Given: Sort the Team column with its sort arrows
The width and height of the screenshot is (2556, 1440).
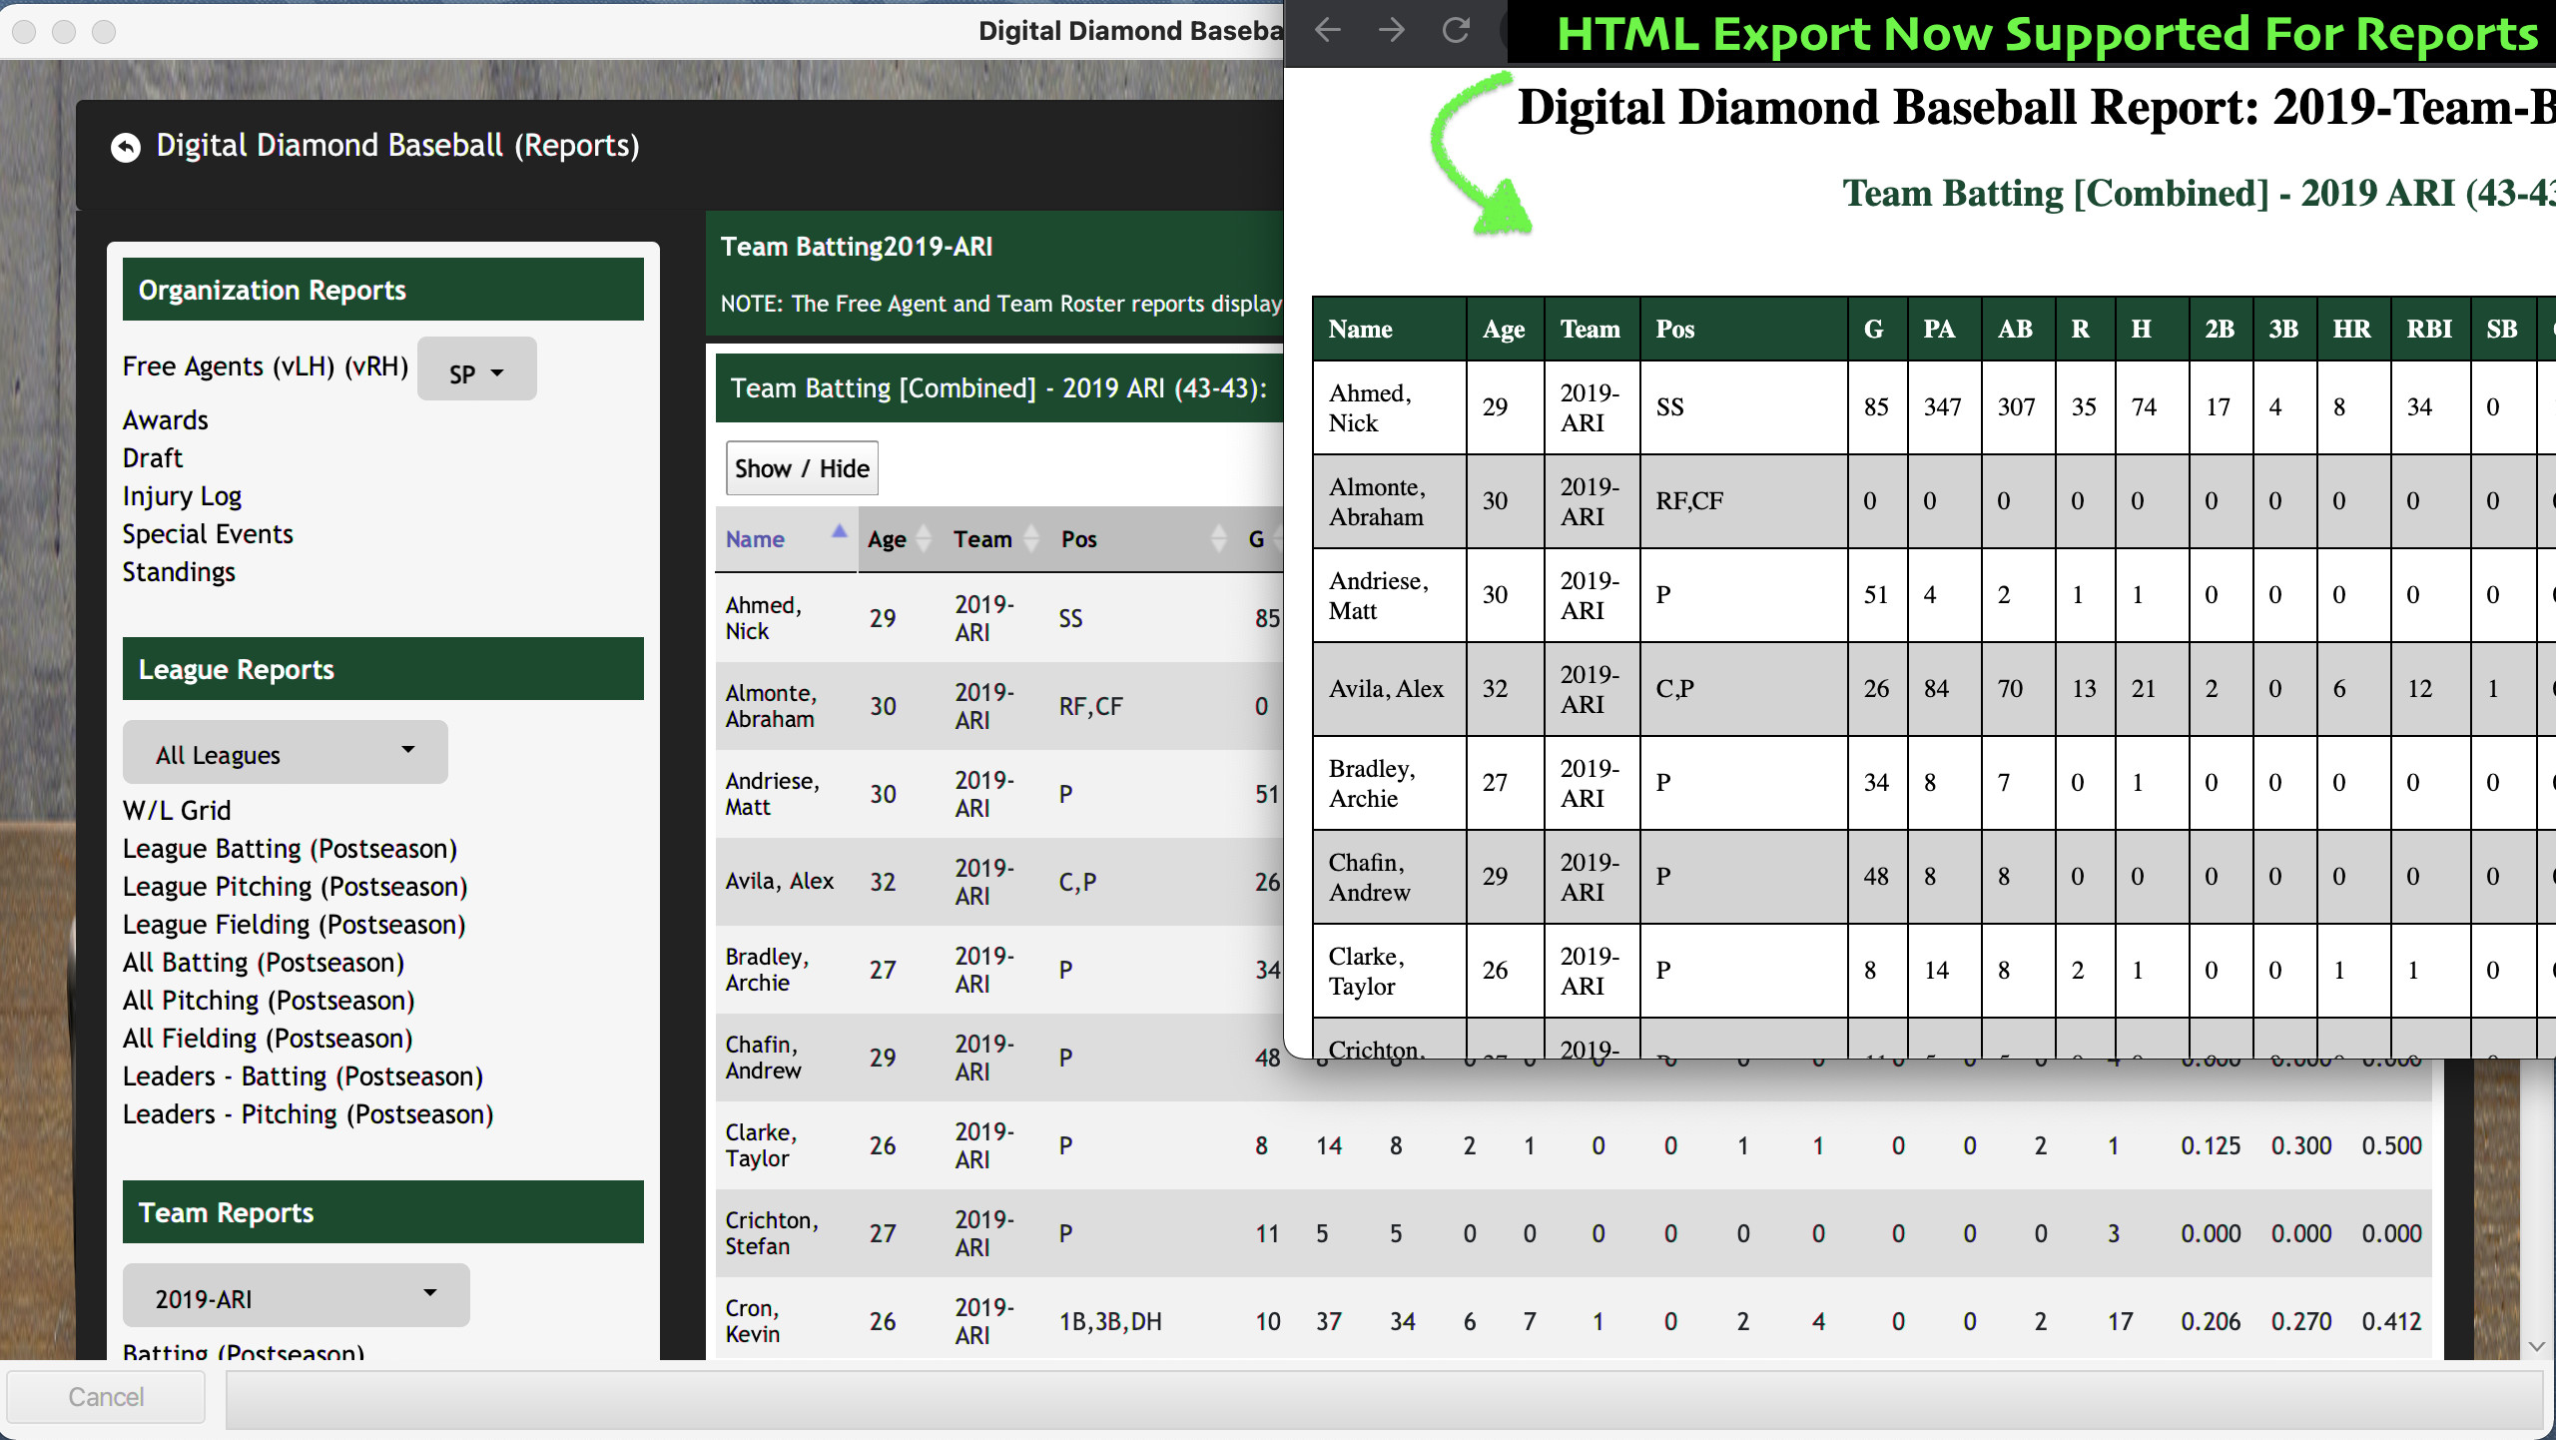Looking at the screenshot, I should pyautogui.click(x=1028, y=539).
